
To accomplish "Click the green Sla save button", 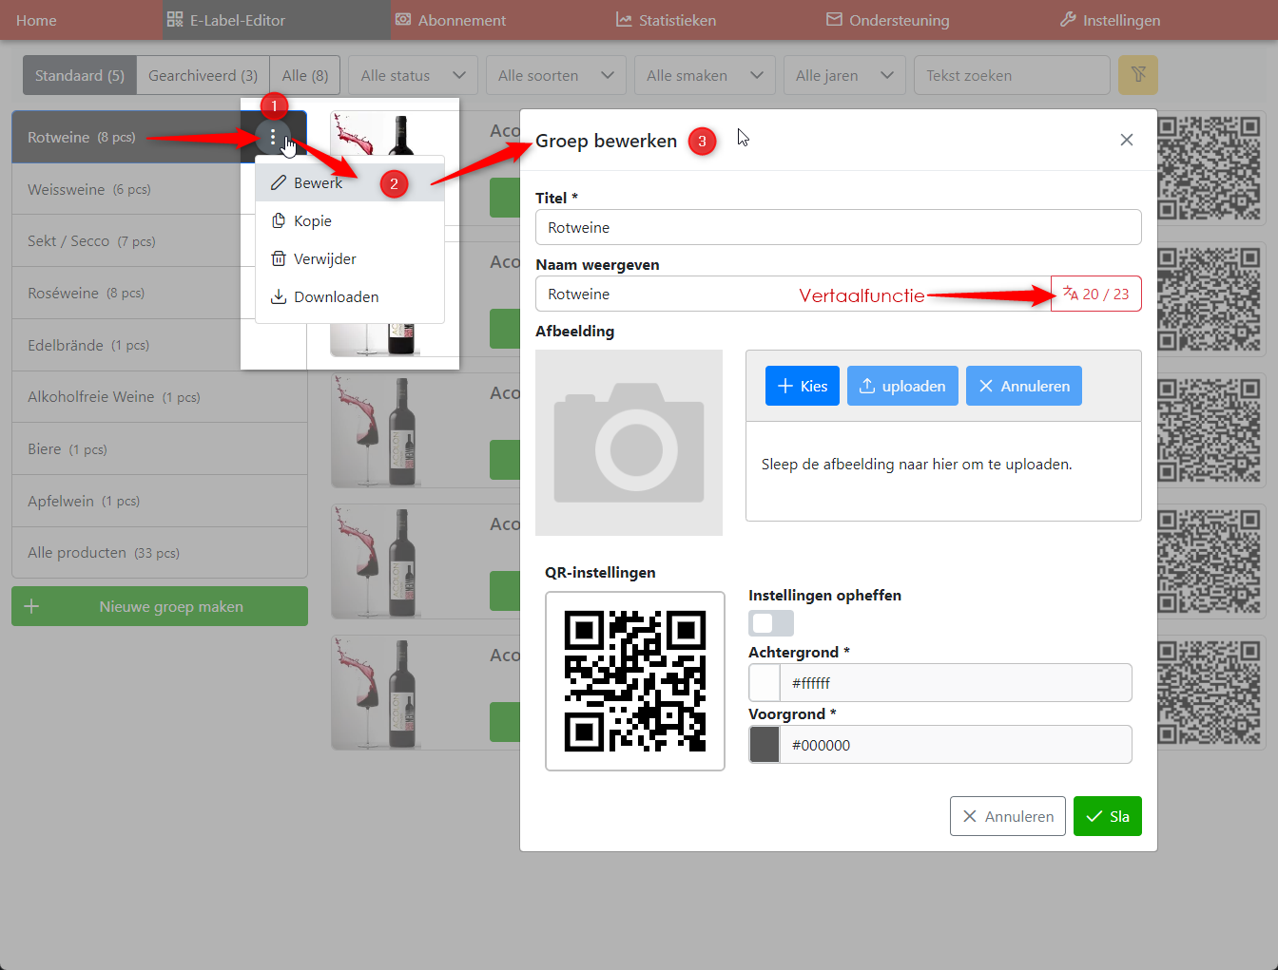I will pos(1107,816).
